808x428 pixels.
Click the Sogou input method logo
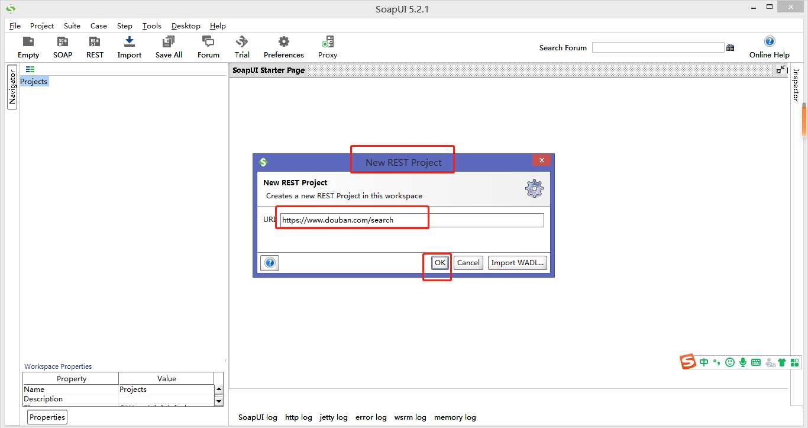point(687,362)
